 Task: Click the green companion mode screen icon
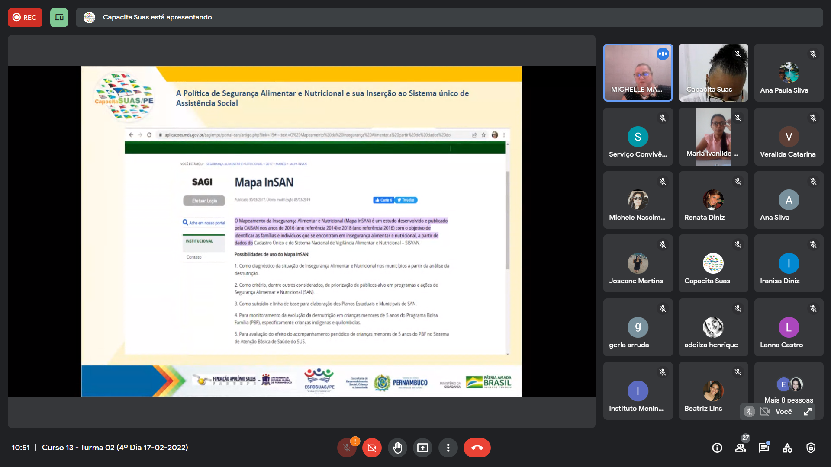tap(59, 17)
